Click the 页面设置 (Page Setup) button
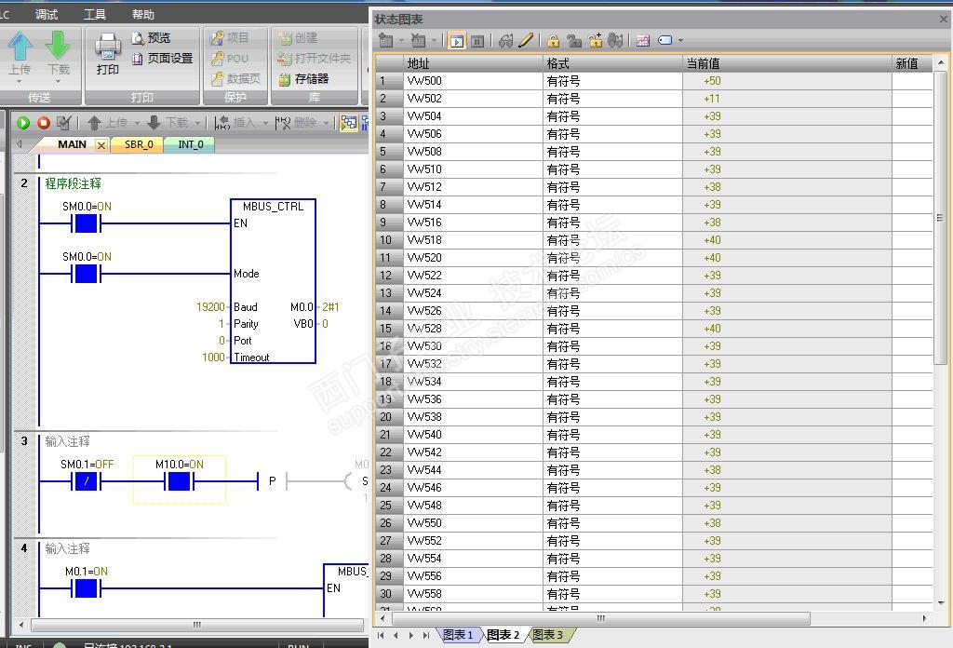 point(162,59)
